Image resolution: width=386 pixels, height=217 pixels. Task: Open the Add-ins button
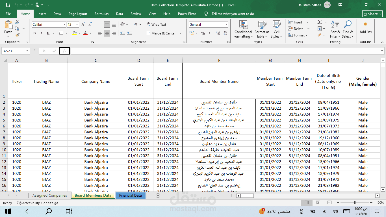[x=365, y=27]
